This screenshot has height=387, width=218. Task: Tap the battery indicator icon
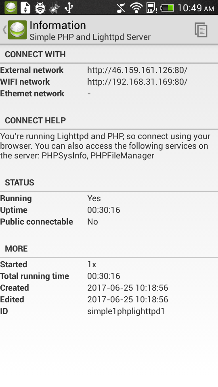point(167,8)
